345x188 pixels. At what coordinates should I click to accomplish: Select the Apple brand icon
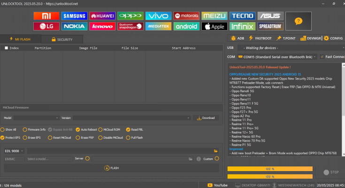(215, 26)
